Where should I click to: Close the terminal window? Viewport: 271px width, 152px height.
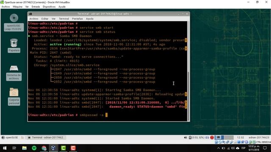187,14
